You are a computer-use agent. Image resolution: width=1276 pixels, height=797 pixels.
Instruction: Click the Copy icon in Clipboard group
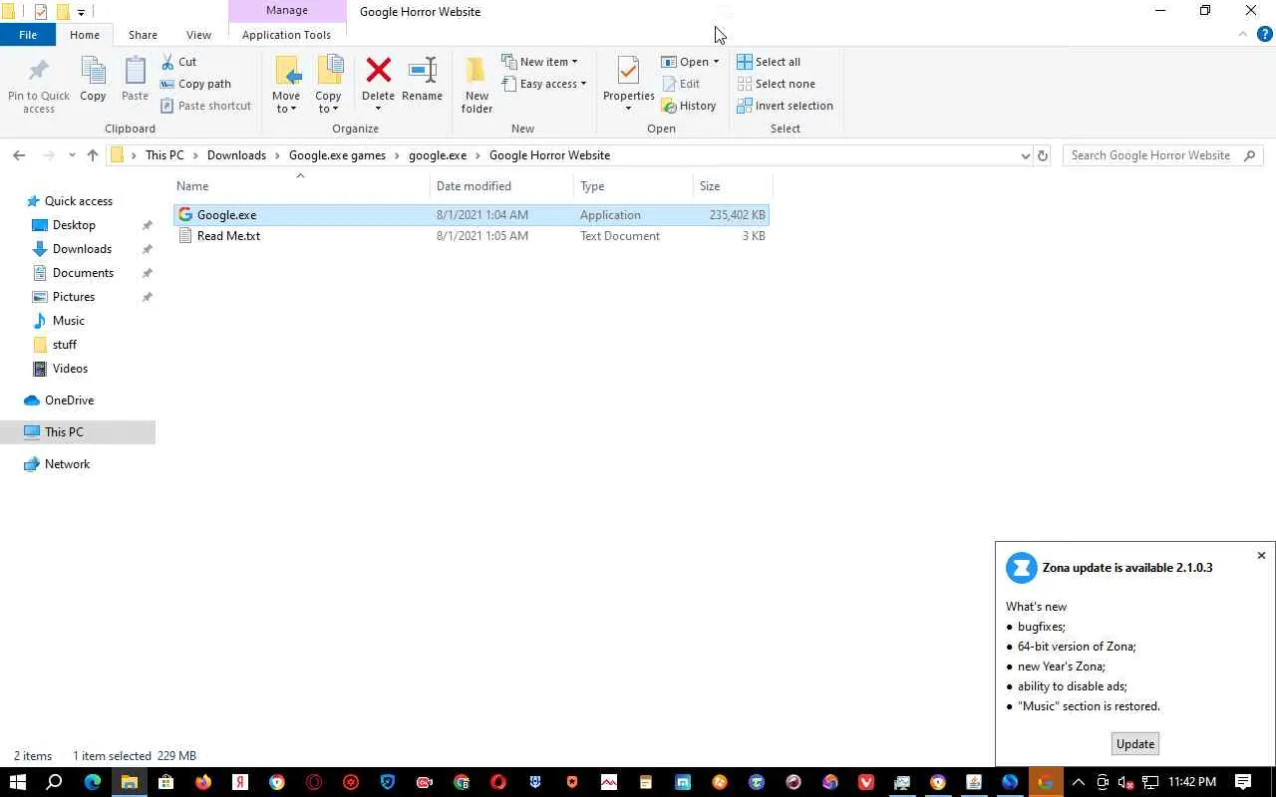(93, 80)
